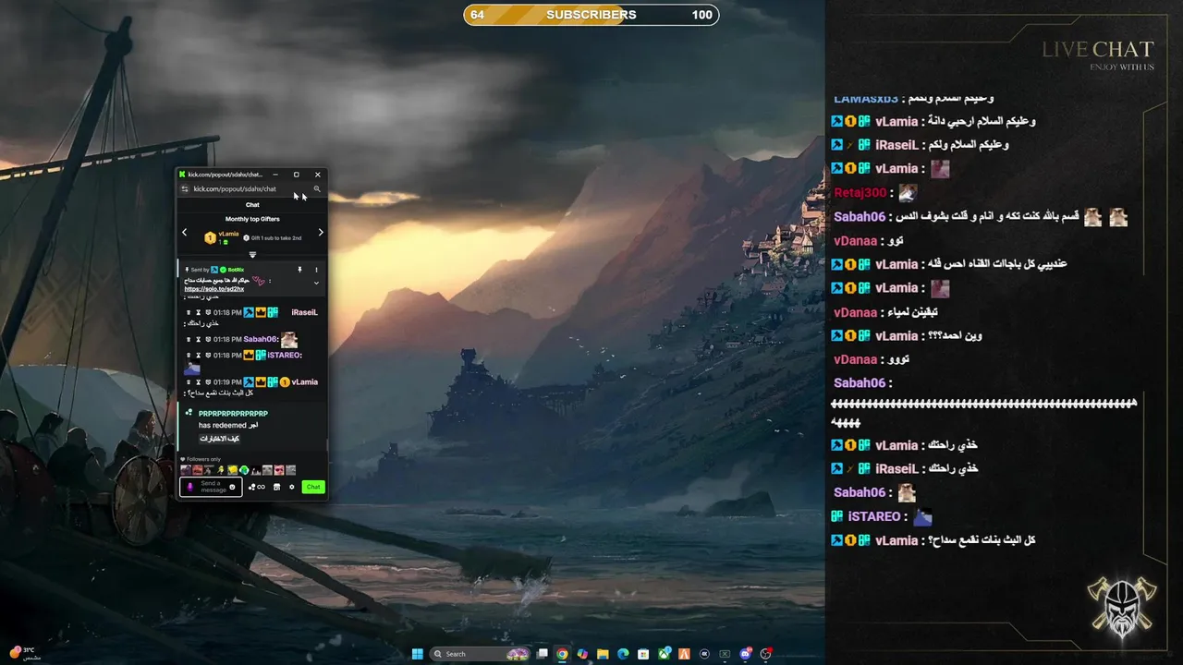
Task: Open channel points infinity balance
Action: click(x=257, y=487)
